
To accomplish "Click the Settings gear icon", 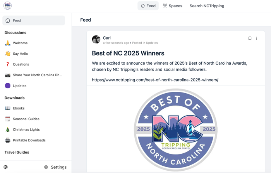I will click(46, 167).
